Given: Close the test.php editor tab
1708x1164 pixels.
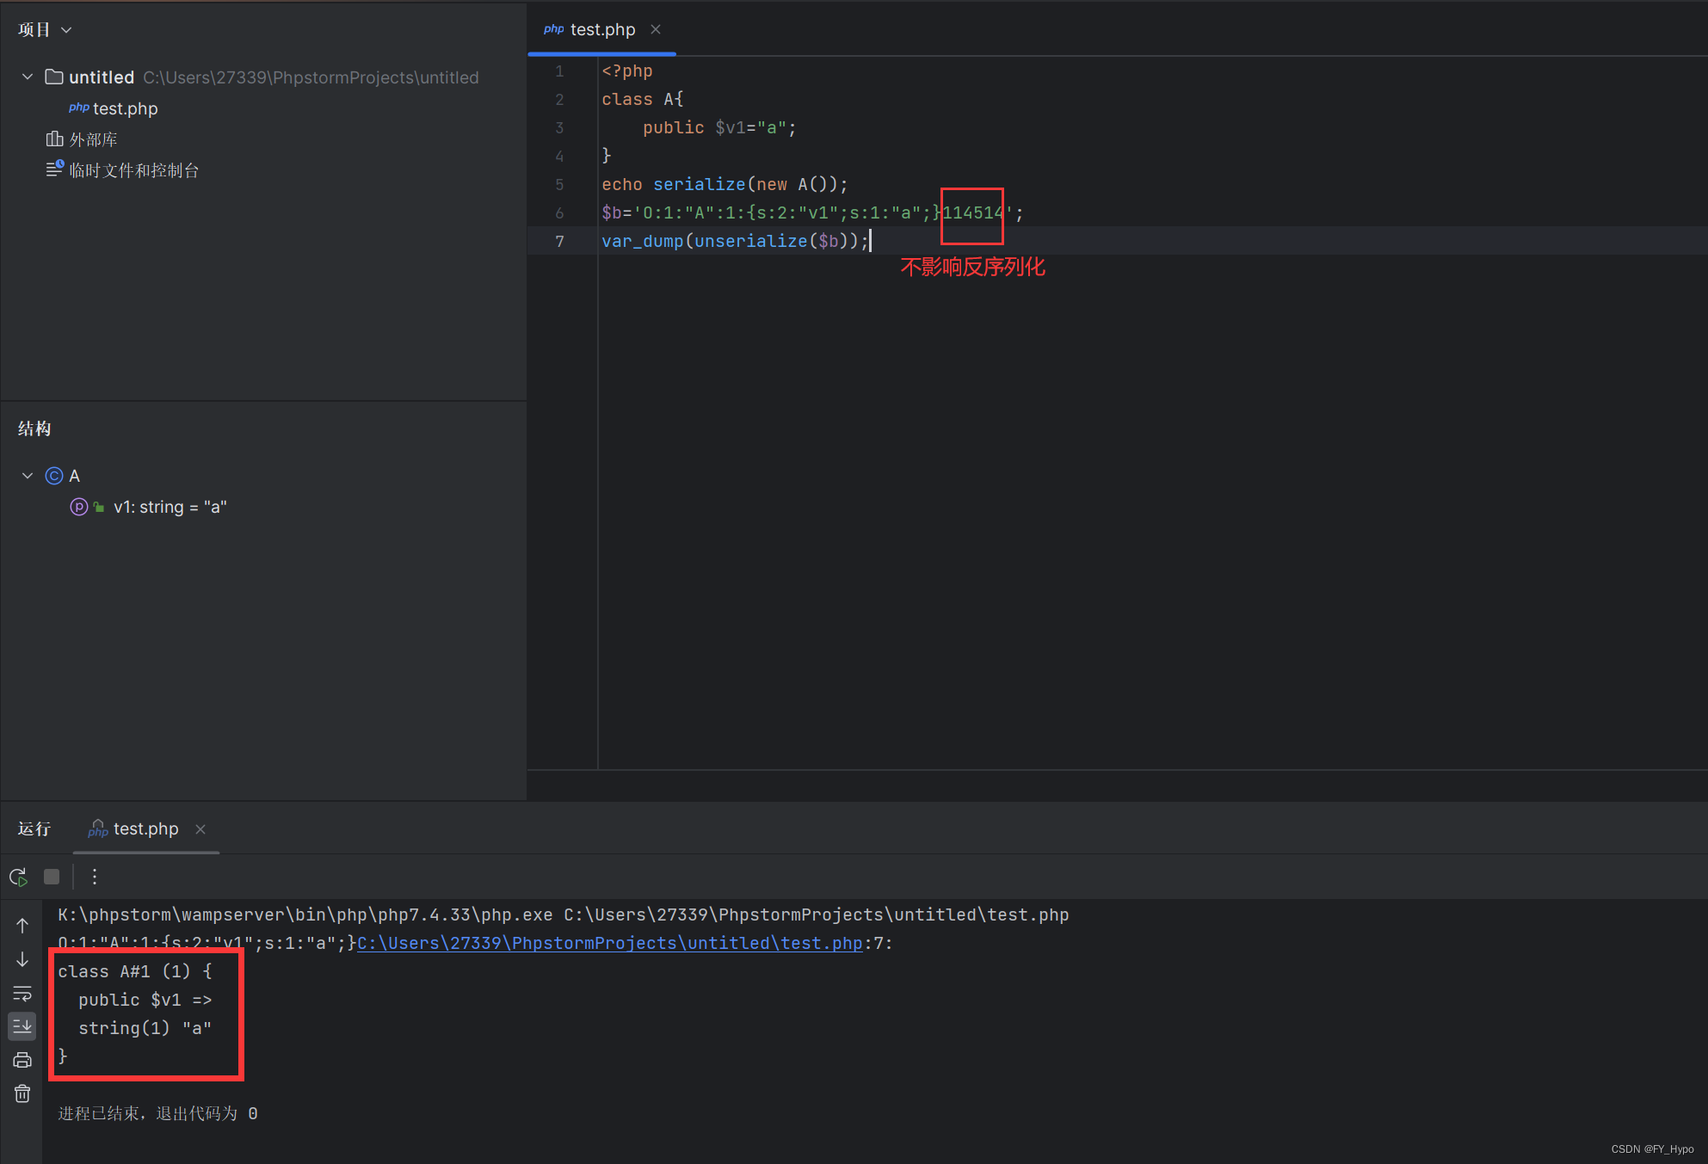Looking at the screenshot, I should [x=656, y=30].
